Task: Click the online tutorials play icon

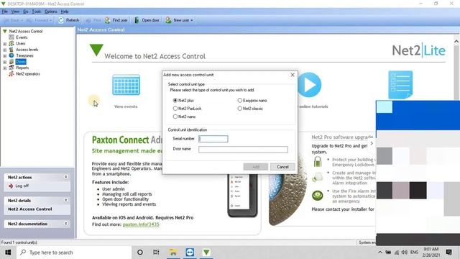Action: point(310,85)
